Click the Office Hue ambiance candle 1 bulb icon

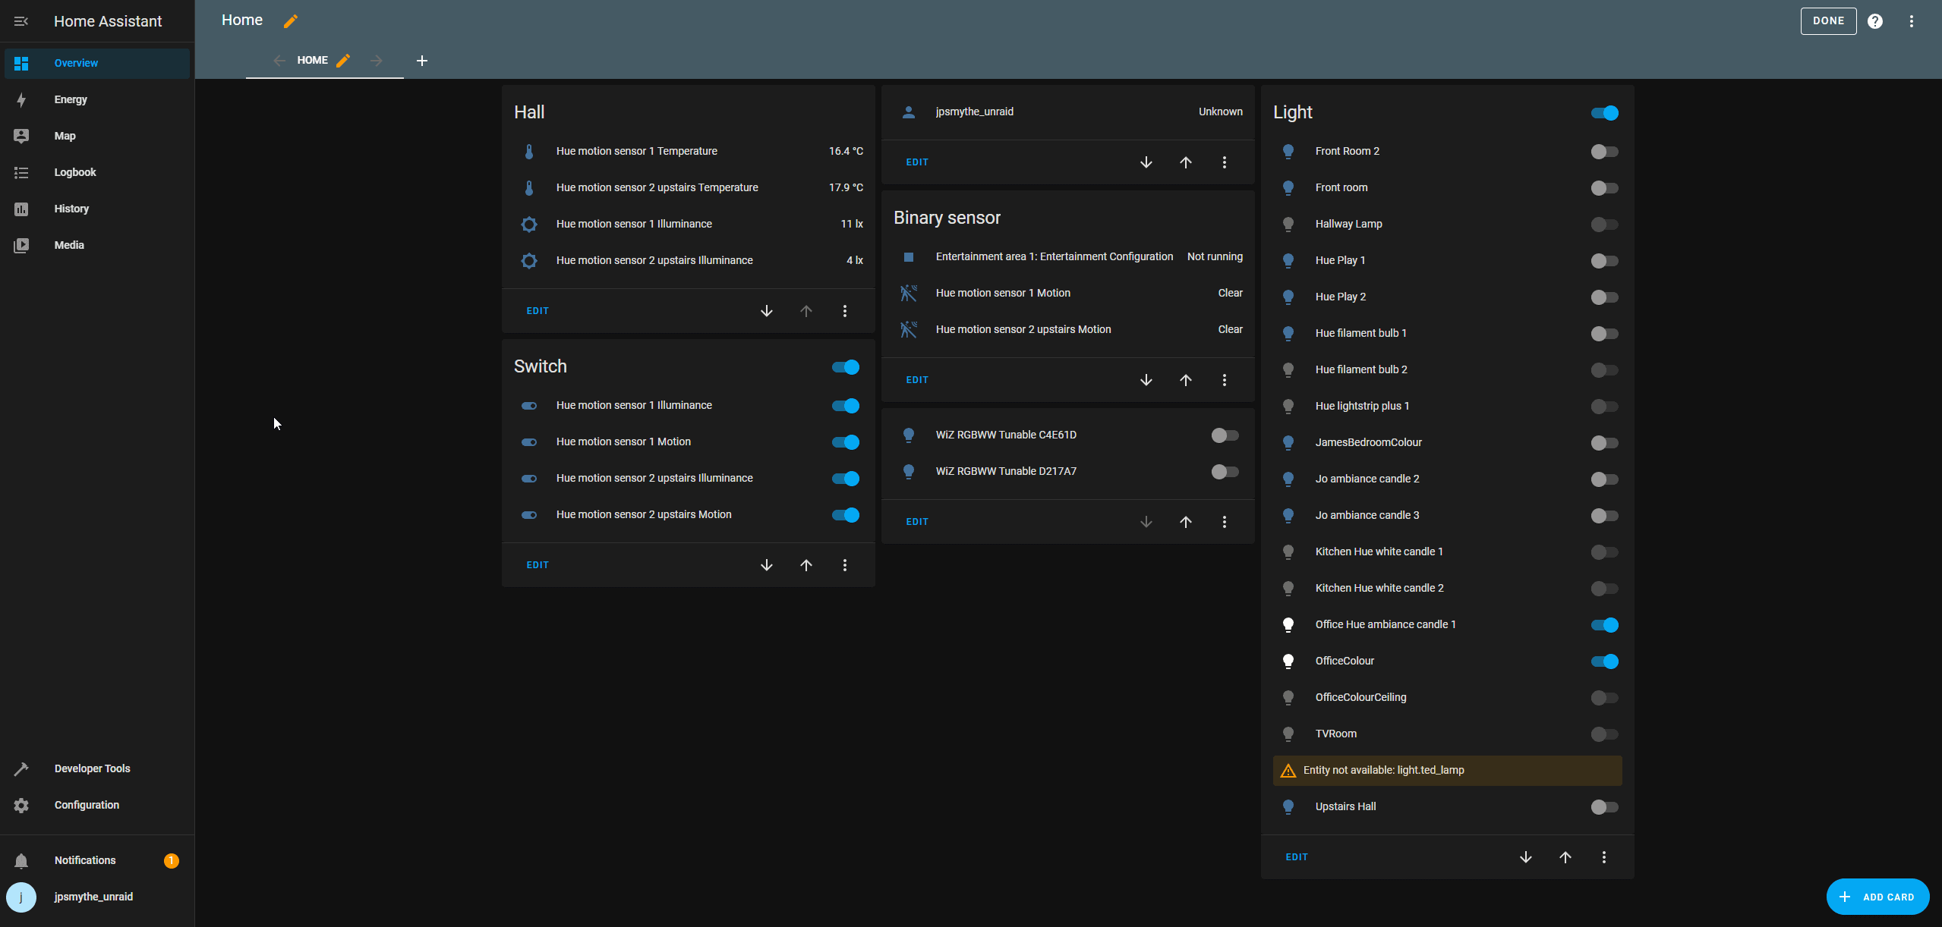1288,624
